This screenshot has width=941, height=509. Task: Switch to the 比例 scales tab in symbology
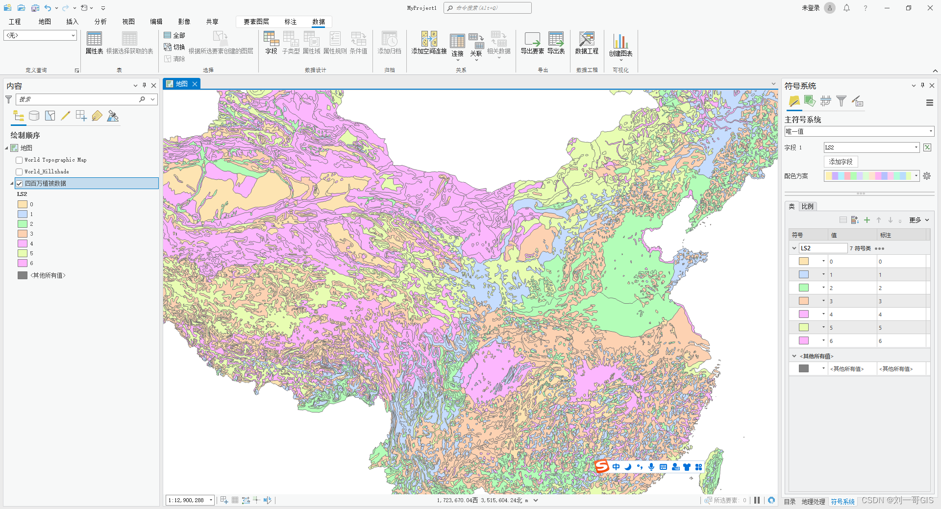(807, 206)
